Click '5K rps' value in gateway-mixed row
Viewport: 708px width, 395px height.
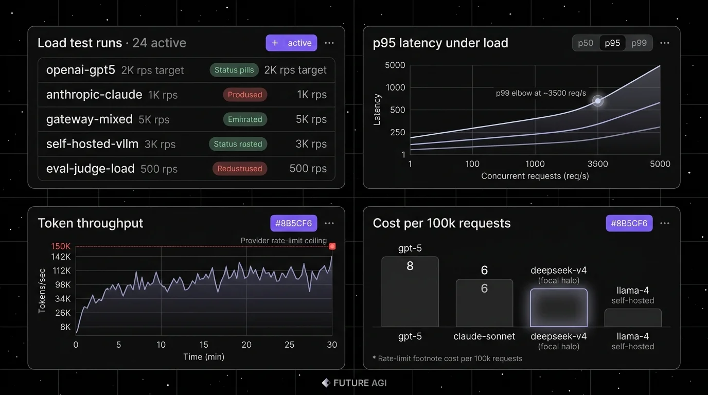311,119
